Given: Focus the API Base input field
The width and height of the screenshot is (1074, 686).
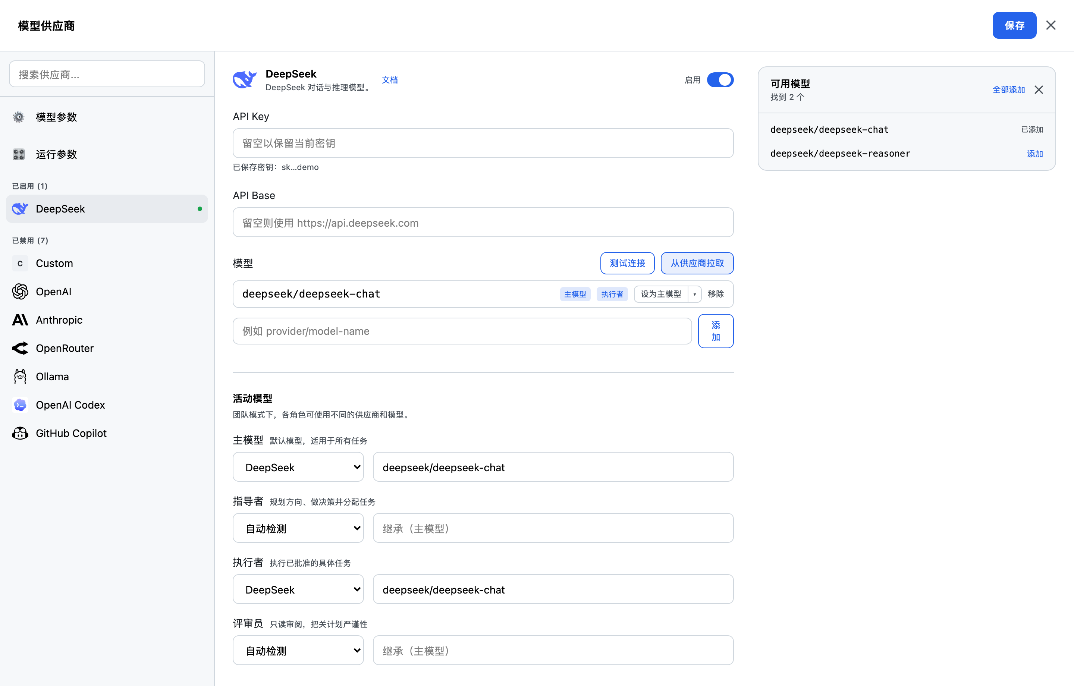Looking at the screenshot, I should [483, 222].
